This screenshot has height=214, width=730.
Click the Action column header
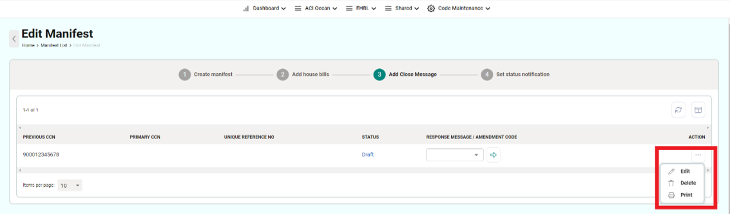[x=697, y=137]
